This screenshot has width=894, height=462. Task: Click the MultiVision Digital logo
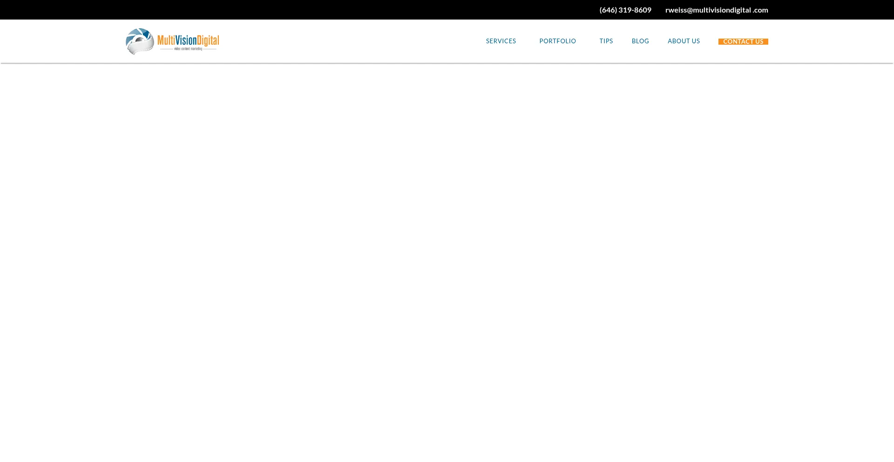click(172, 41)
